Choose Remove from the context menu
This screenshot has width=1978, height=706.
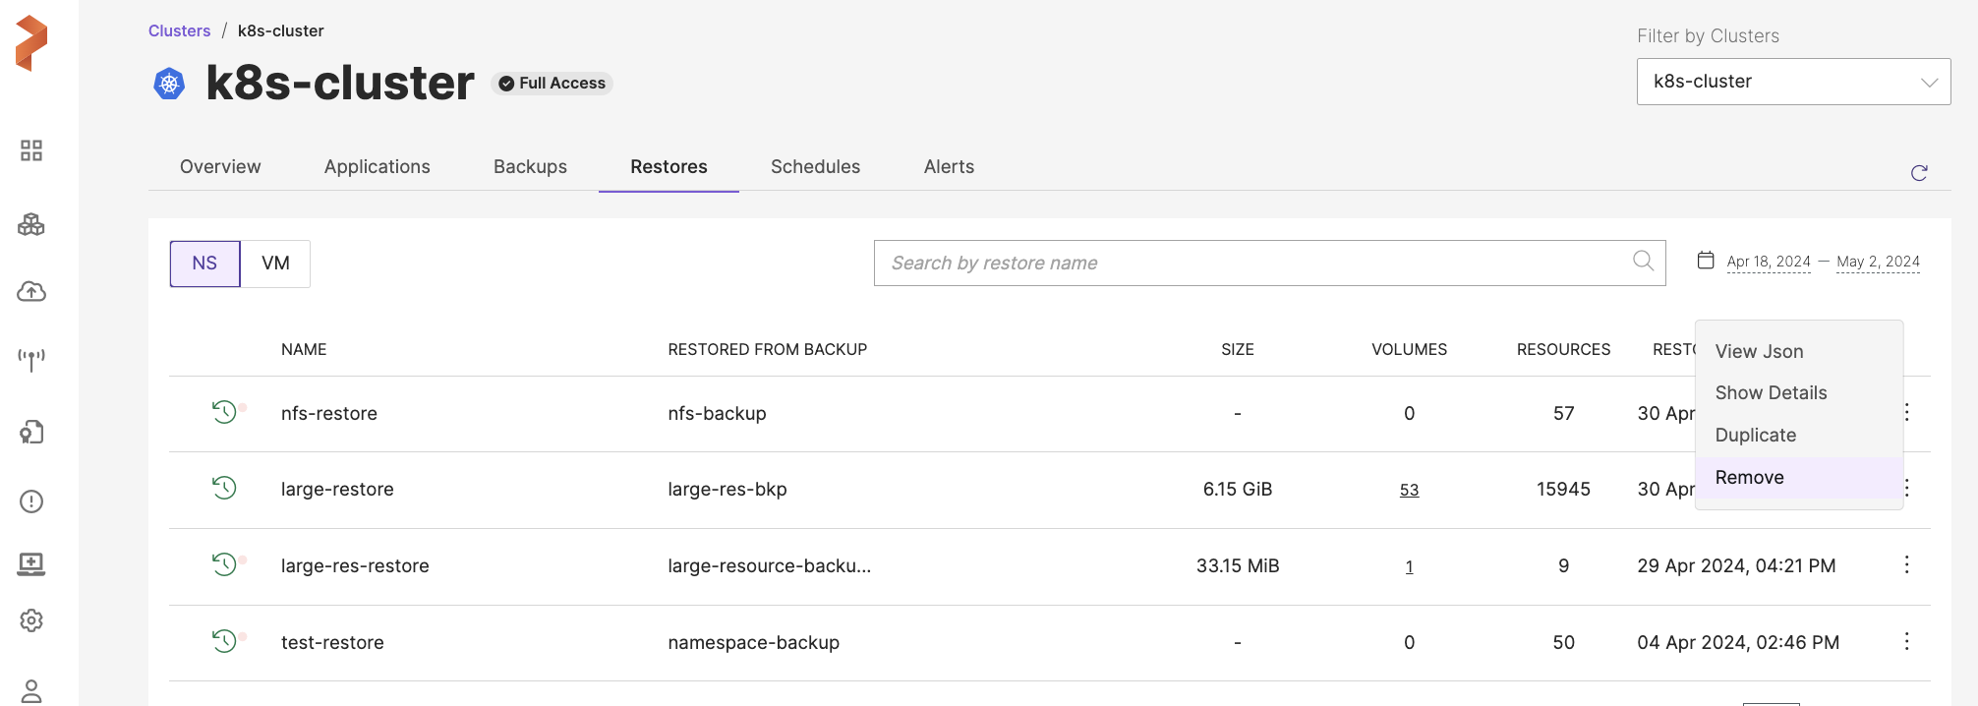point(1749,478)
